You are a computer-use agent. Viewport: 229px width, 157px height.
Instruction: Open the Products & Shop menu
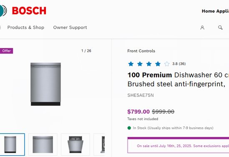[x=26, y=27]
